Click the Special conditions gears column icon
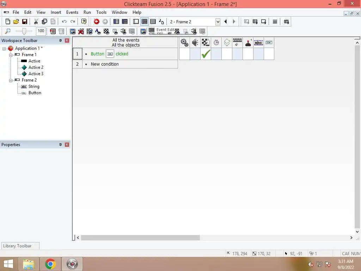The width and height of the screenshot is (361, 271). pos(184,43)
